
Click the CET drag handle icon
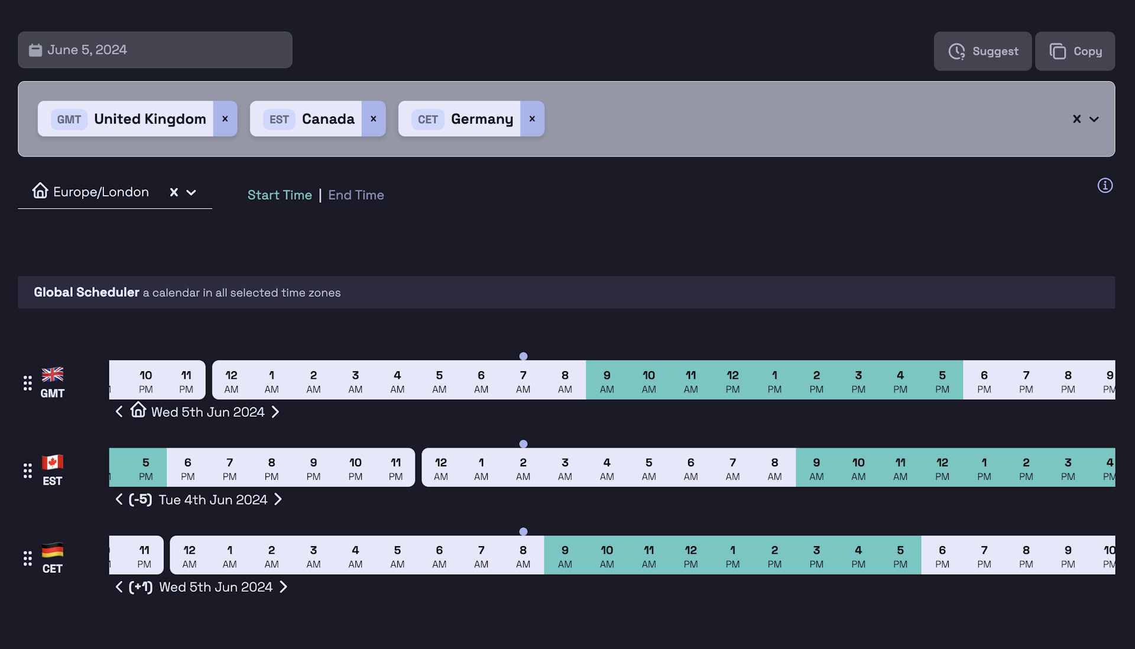(x=28, y=558)
